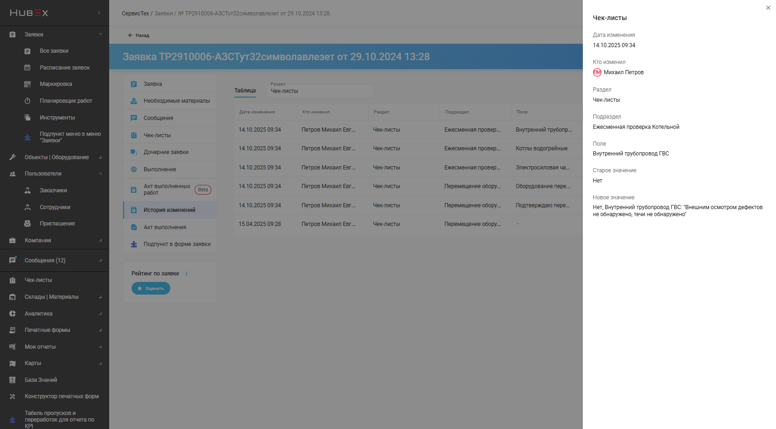Open the База Знаний icon

point(13,380)
